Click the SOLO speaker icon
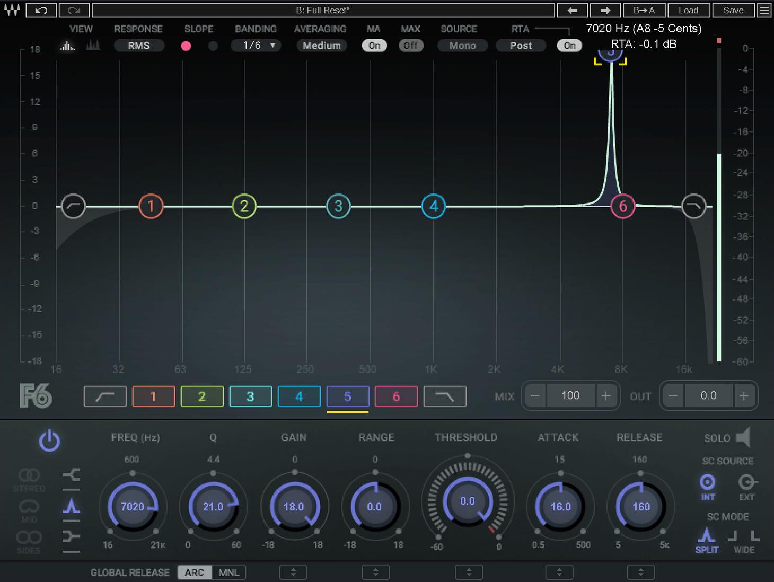Image resolution: width=774 pixels, height=582 pixels. 744,438
